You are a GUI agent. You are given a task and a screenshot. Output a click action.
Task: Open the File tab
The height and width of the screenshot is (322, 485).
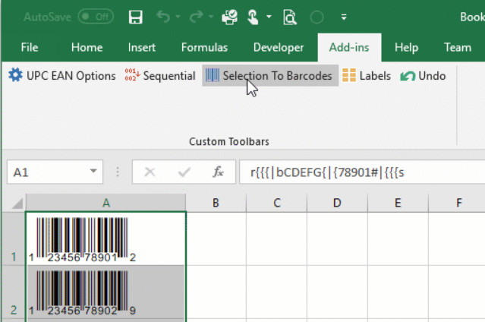click(x=30, y=47)
